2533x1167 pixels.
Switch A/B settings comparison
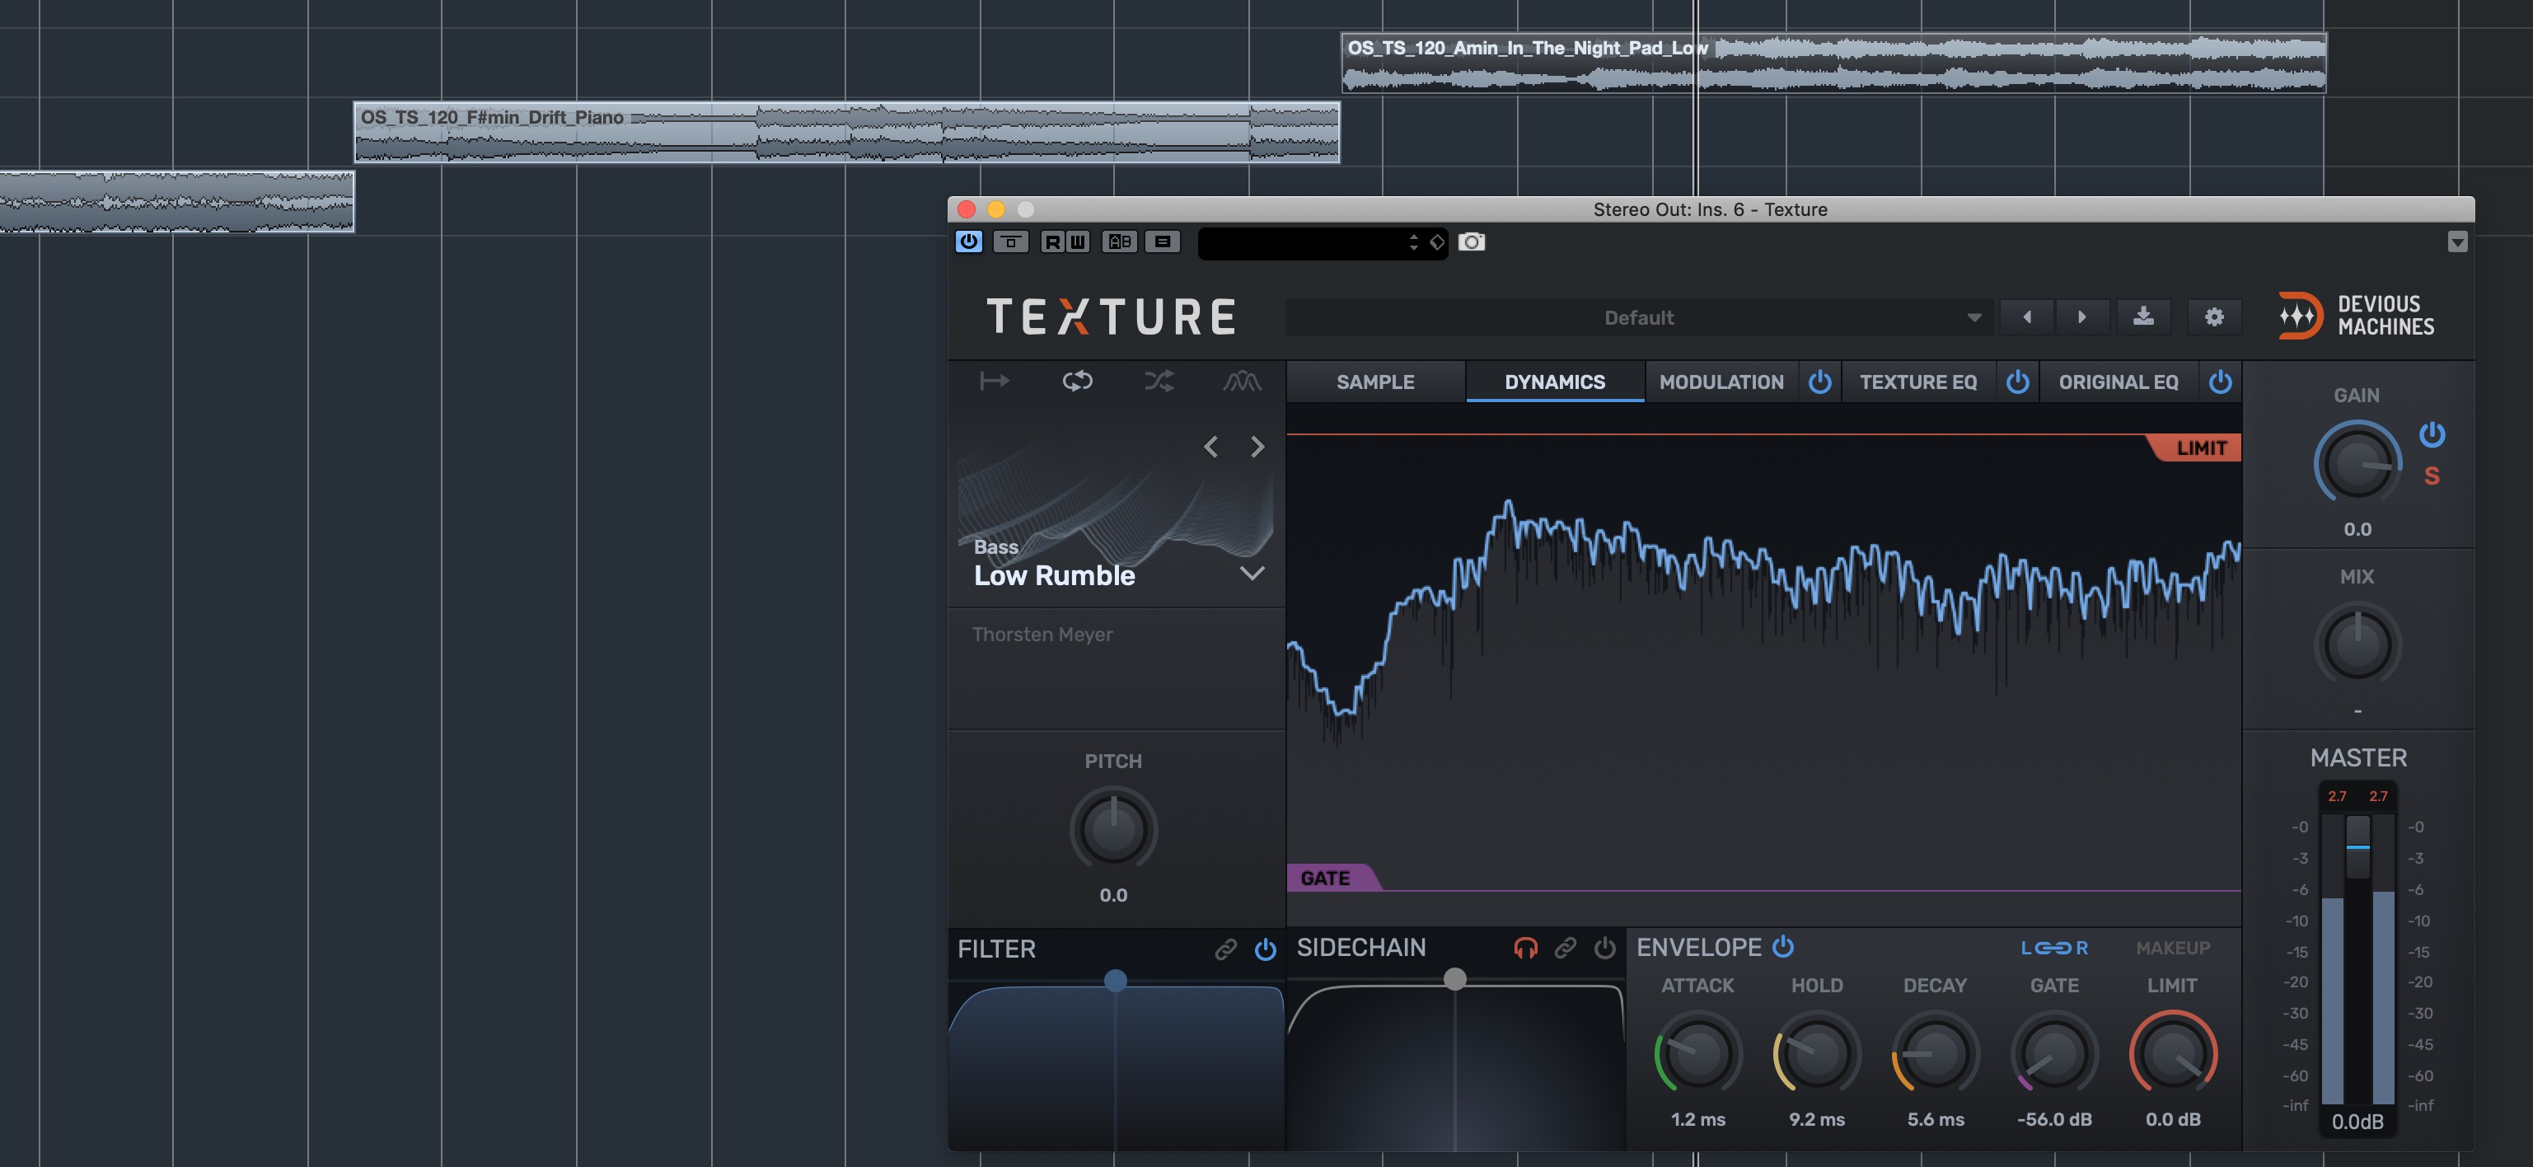pos(1119,241)
